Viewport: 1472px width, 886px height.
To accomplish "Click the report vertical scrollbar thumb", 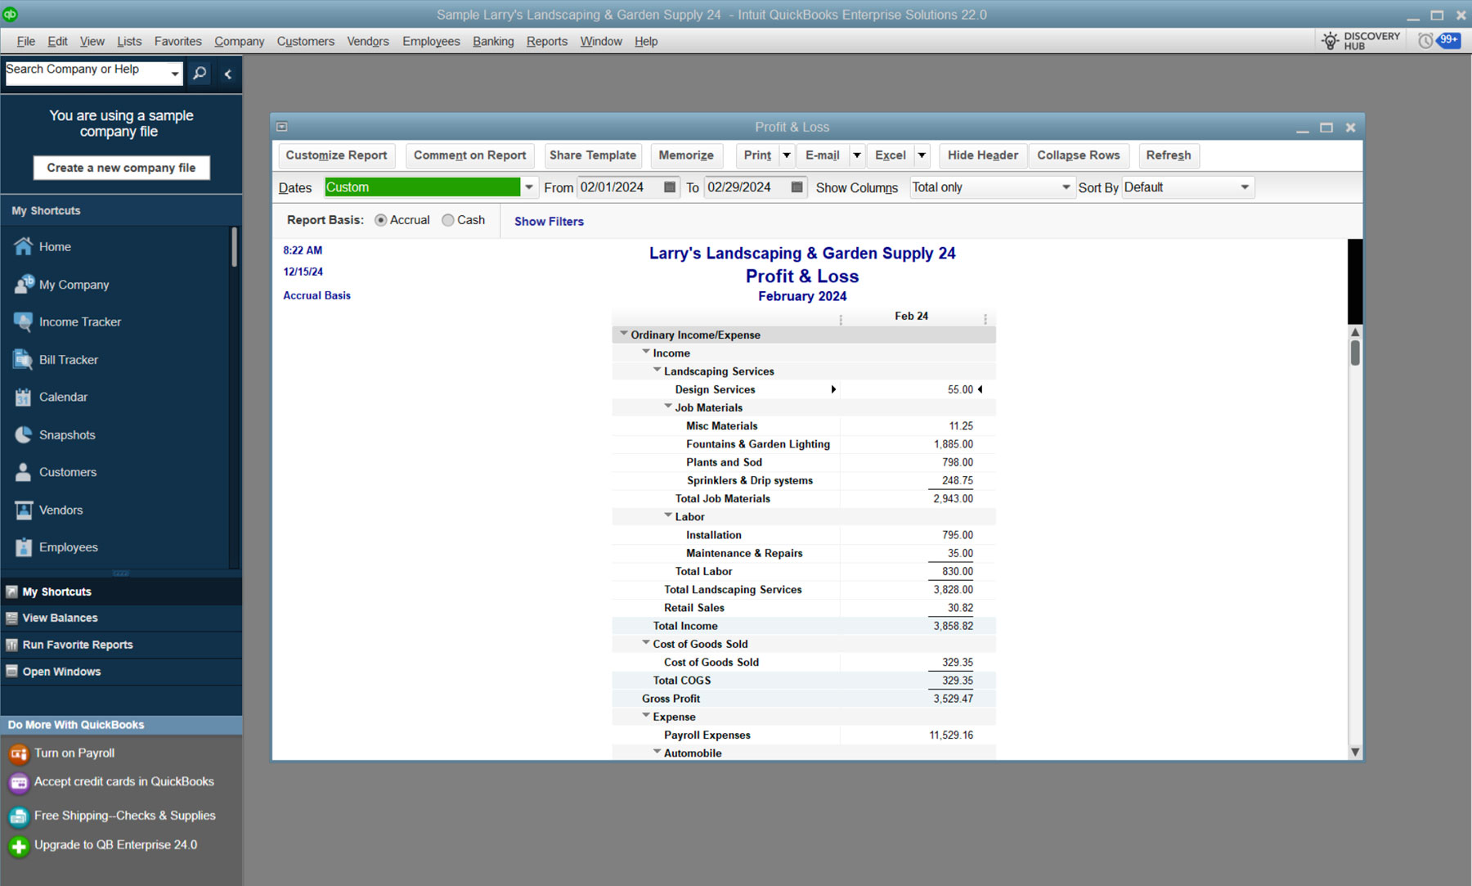I will [x=1355, y=353].
